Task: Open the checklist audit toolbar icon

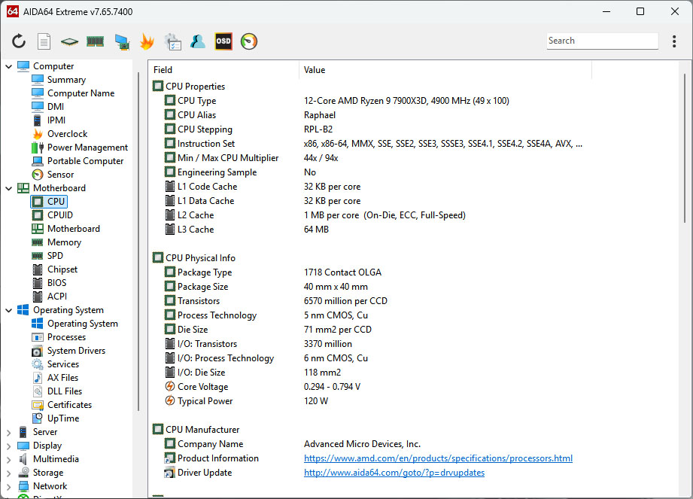Action: pyautogui.click(x=172, y=41)
